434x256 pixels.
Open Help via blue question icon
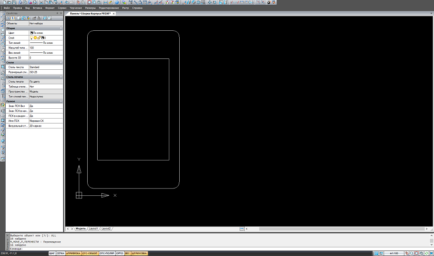point(117,2)
